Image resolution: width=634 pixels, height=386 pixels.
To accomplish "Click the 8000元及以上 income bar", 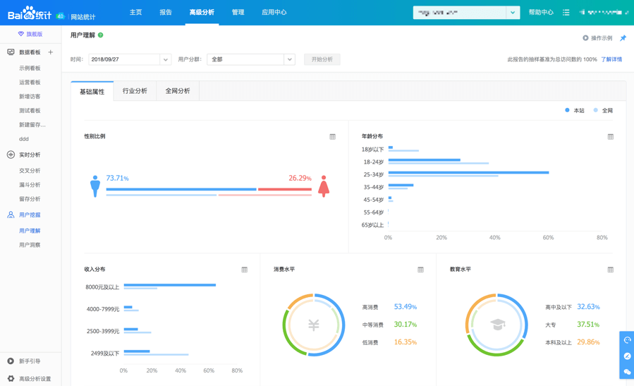I will tap(170, 285).
